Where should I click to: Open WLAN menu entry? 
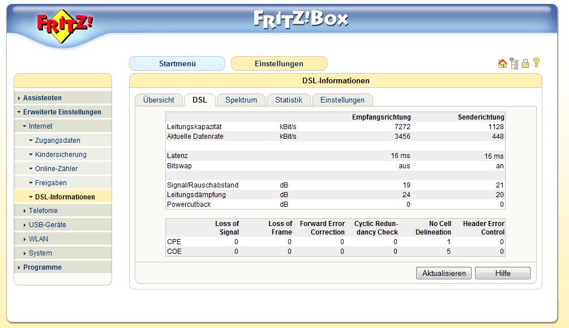(x=38, y=238)
